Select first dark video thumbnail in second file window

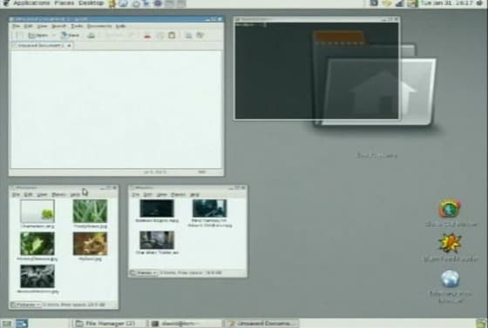click(157, 209)
